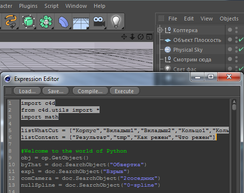Image resolution: width=244 pixels, height=193 pixels.
Task: Click the light icon of Свет фас
Action: click(x=168, y=69)
